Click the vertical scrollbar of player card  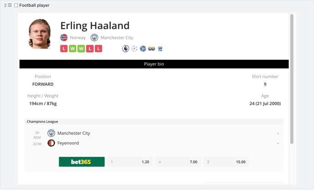point(292,79)
